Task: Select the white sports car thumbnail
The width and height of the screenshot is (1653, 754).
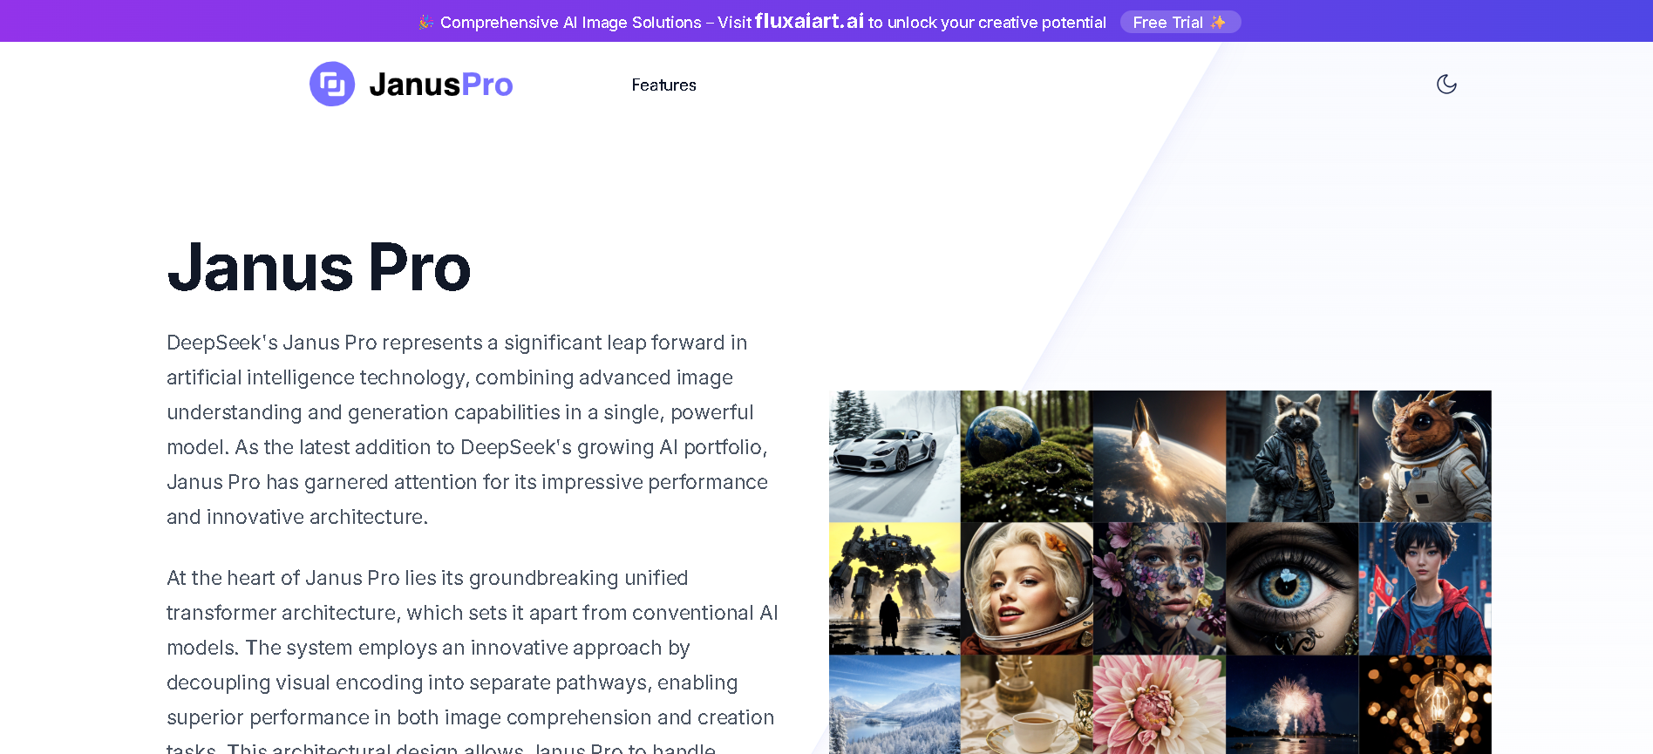Action: (x=895, y=456)
